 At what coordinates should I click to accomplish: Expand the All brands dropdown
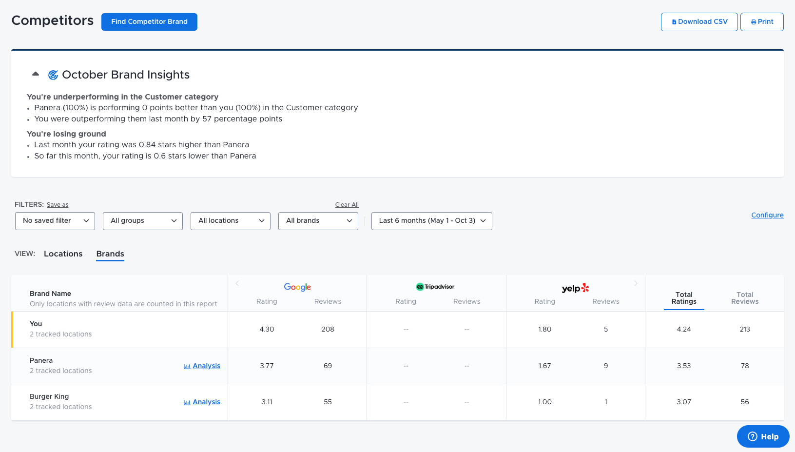point(318,221)
